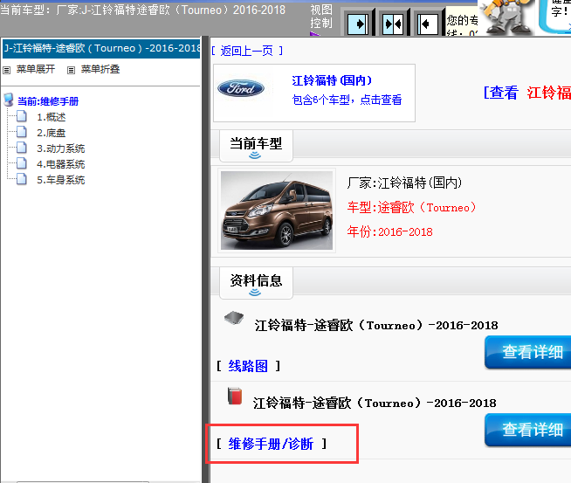The height and width of the screenshot is (483, 571).
Task: Select 4.电器系统 in the manual tree
Action: click(x=60, y=164)
